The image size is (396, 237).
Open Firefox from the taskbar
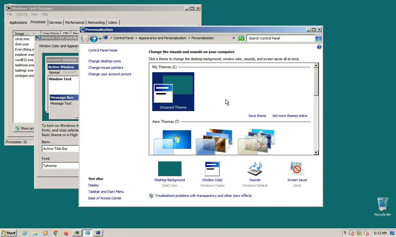point(66,233)
